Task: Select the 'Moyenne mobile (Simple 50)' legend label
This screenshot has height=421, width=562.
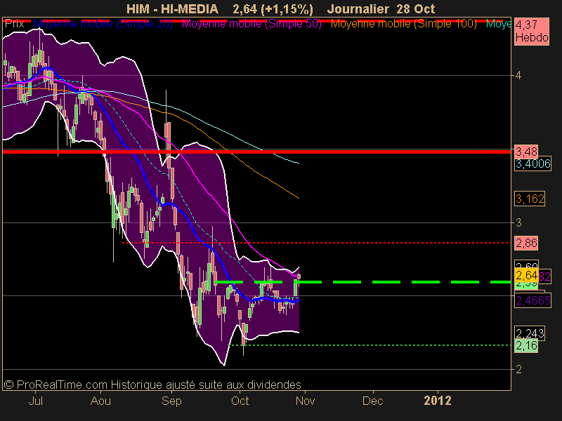Action: (x=251, y=24)
